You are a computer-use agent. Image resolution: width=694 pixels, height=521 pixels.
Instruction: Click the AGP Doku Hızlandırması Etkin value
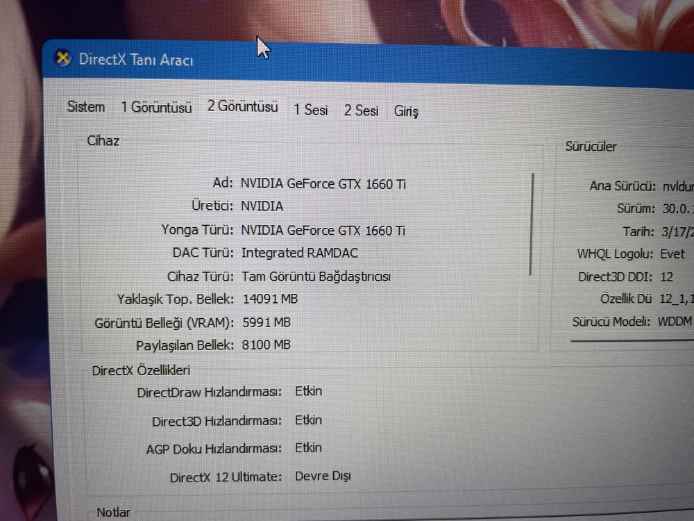309,447
